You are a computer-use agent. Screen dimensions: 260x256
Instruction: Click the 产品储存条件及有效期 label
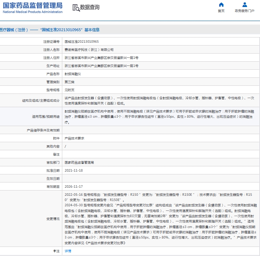[43, 130]
